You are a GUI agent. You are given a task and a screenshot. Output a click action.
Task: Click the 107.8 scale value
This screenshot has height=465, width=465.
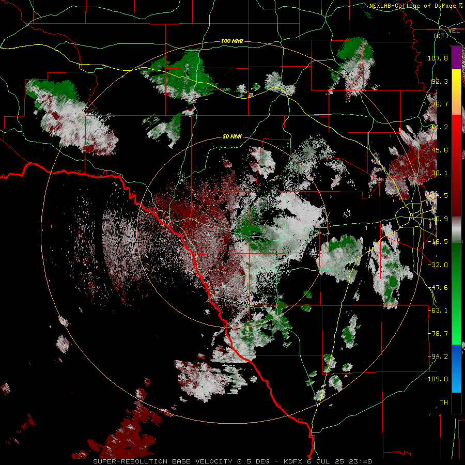pyautogui.click(x=438, y=58)
